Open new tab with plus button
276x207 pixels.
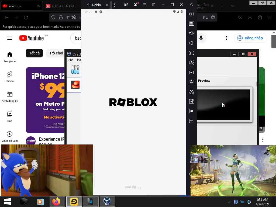point(222,6)
